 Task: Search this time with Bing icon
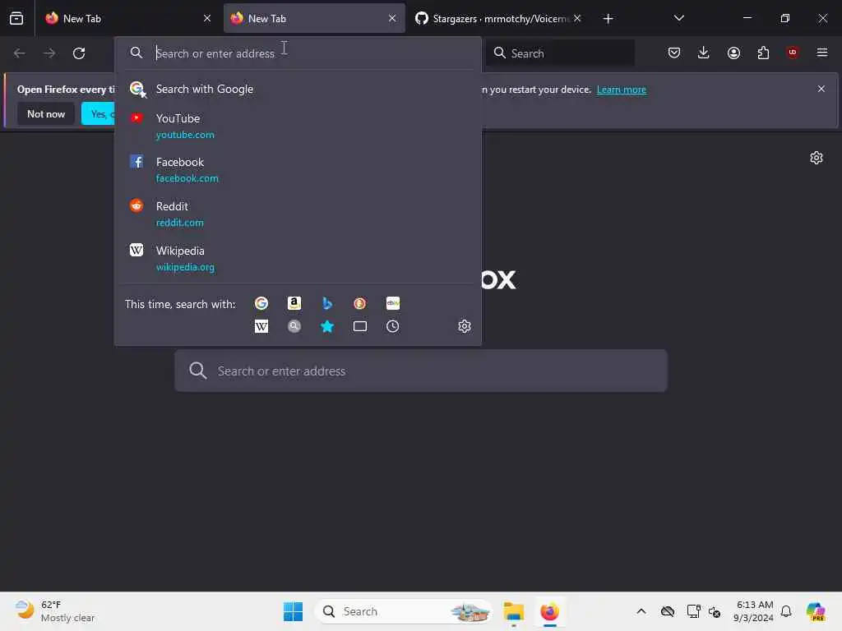coord(327,304)
